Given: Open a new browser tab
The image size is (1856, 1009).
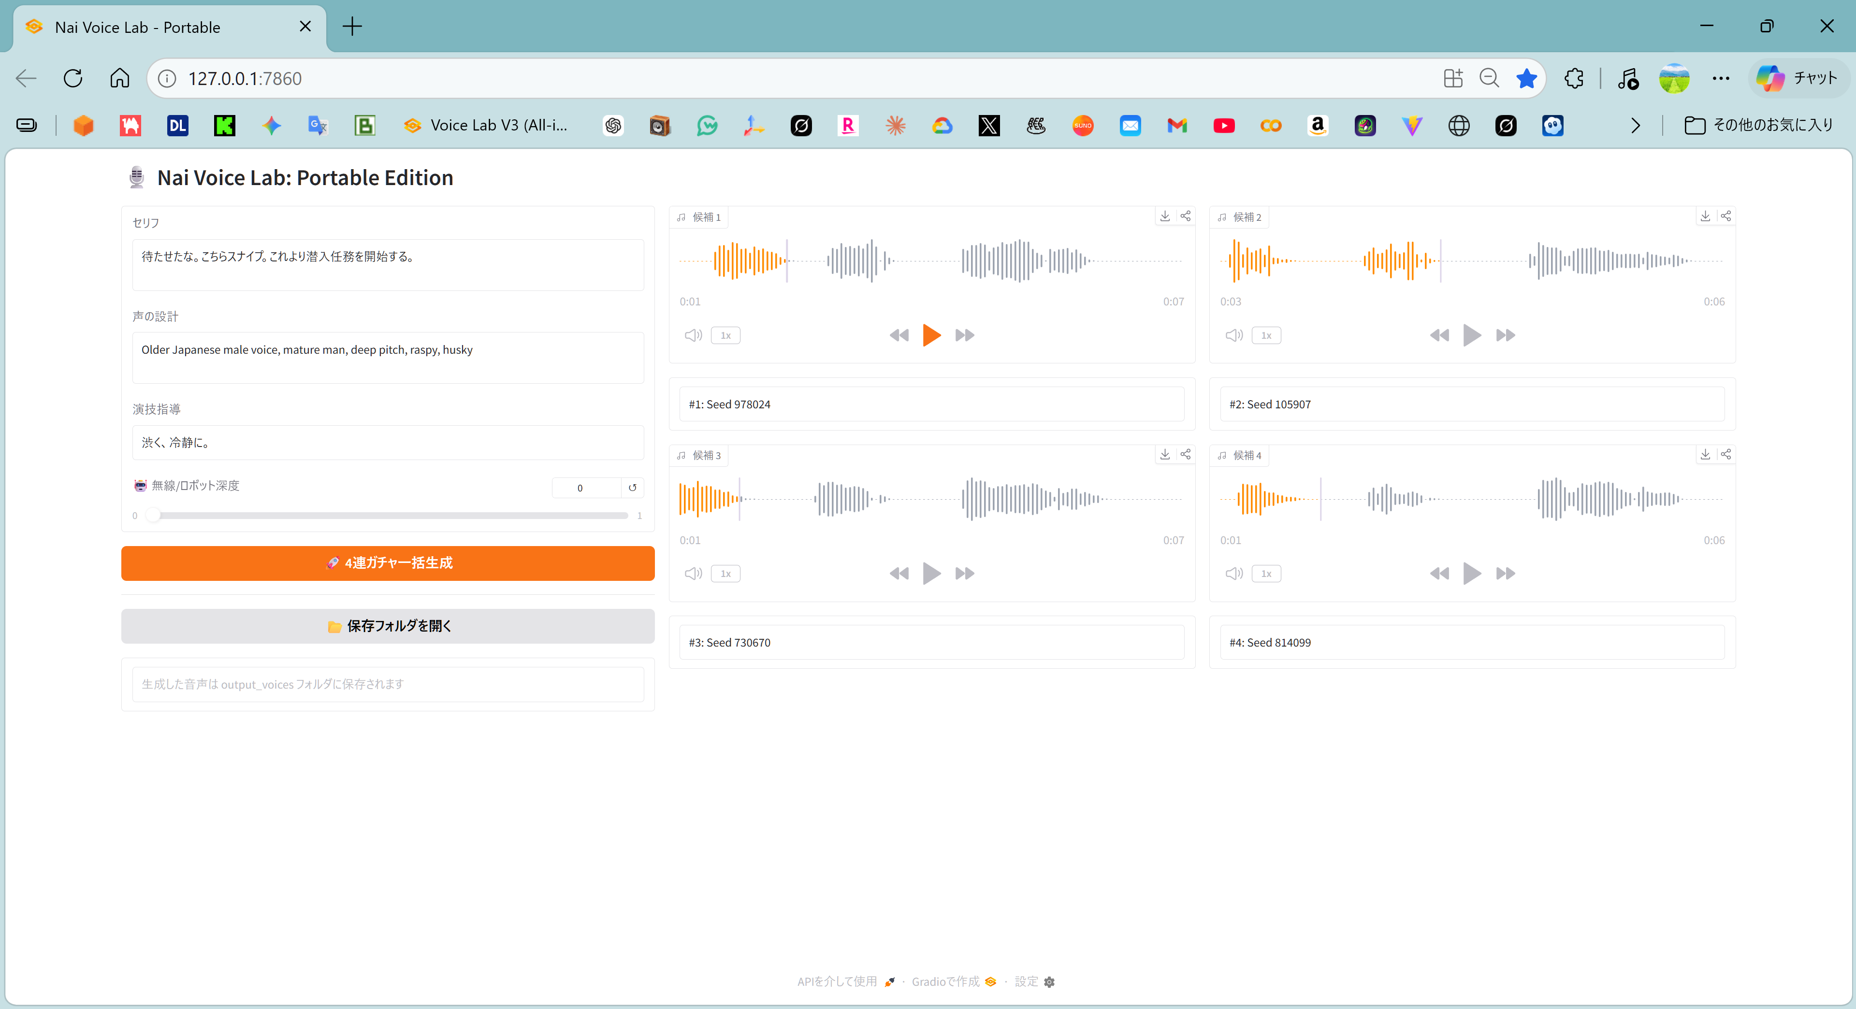Looking at the screenshot, I should 351,27.
